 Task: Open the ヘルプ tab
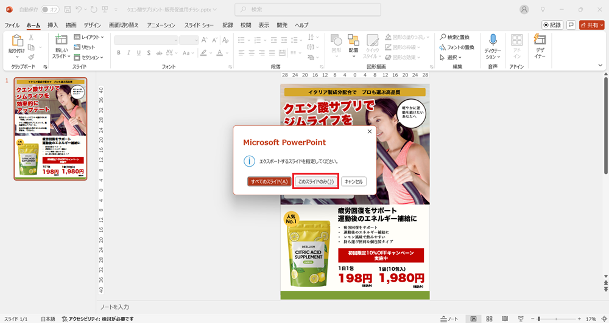(x=301, y=25)
